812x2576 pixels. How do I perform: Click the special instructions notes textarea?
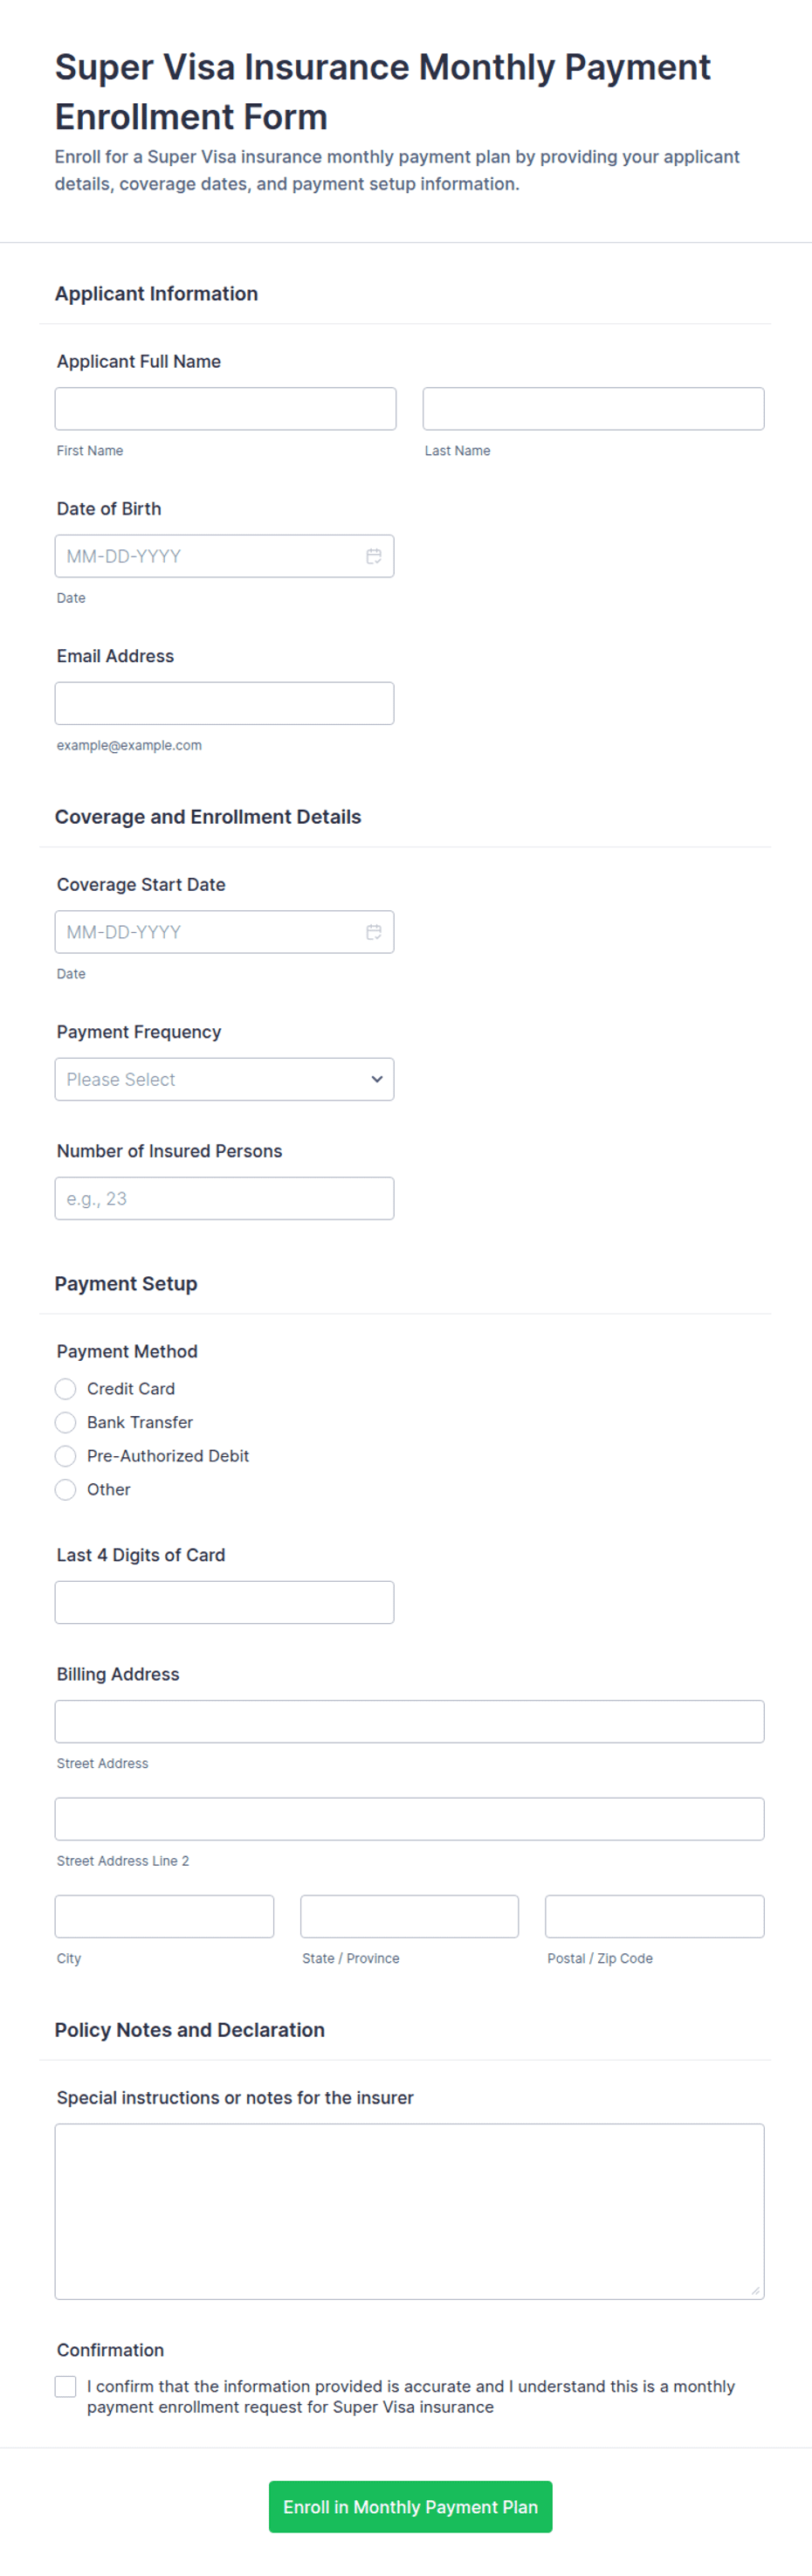tap(409, 2211)
